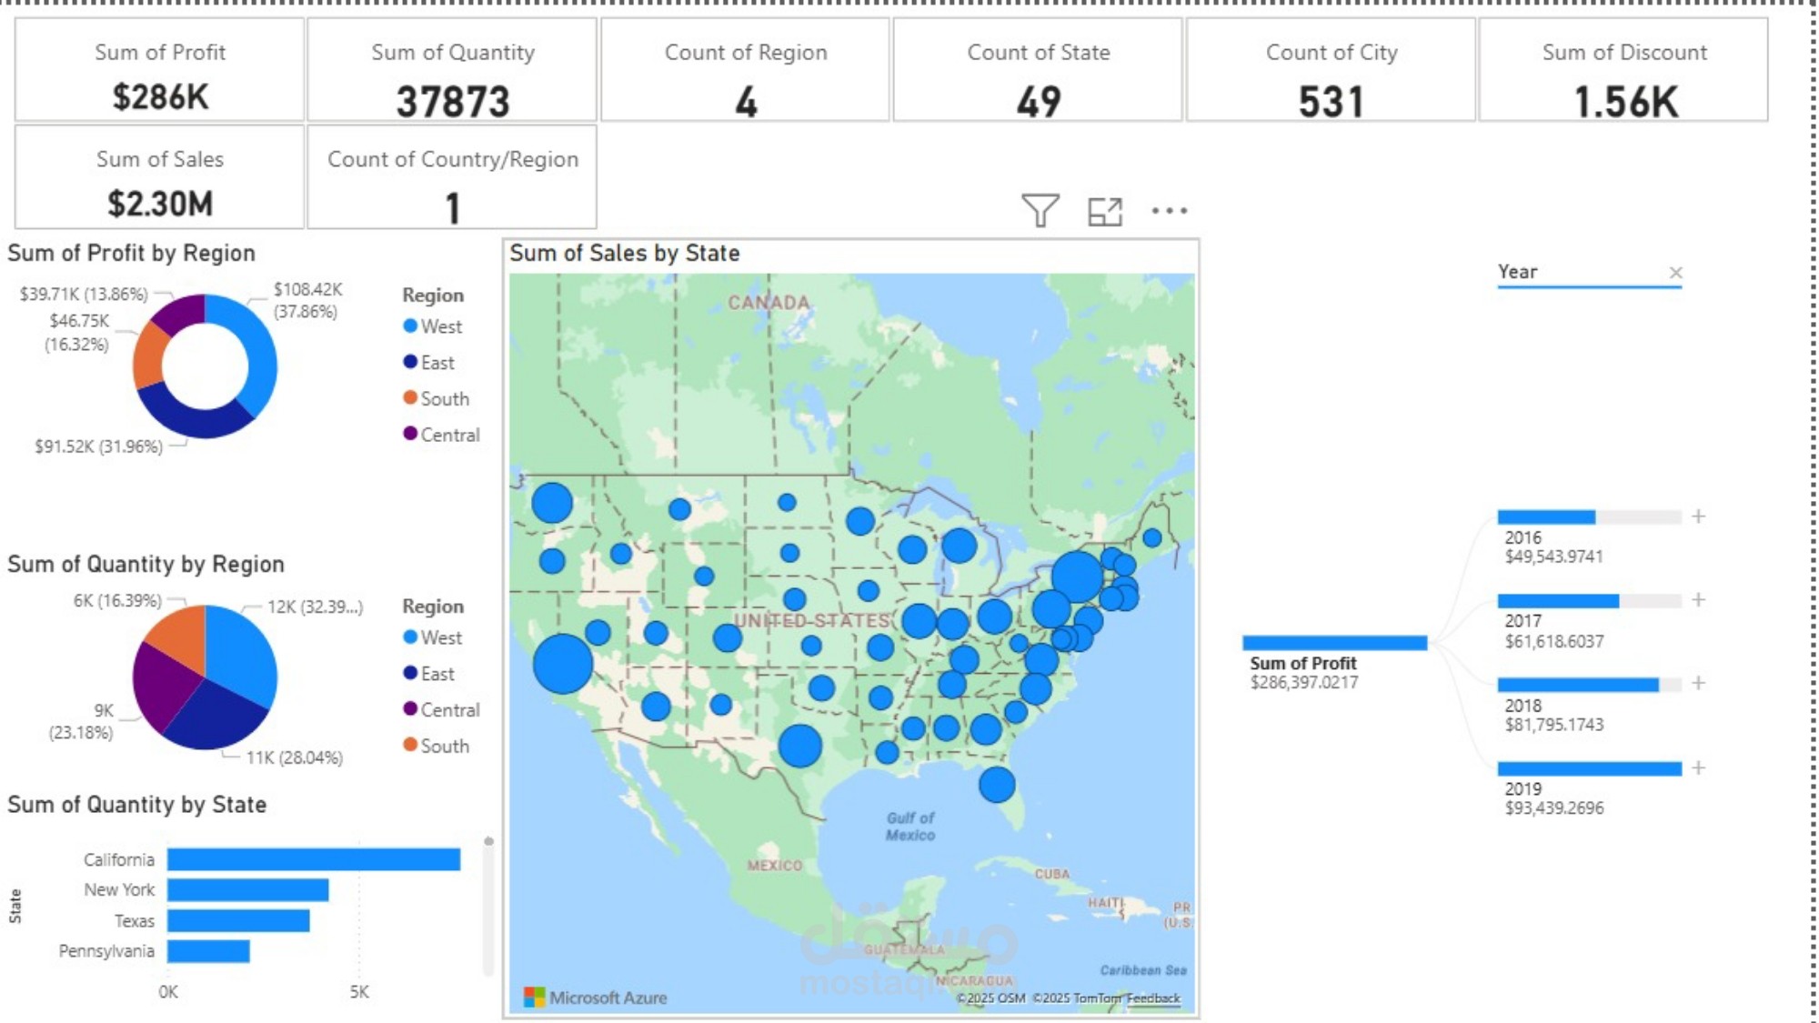Click the New York bar in quantity chart

click(247, 890)
